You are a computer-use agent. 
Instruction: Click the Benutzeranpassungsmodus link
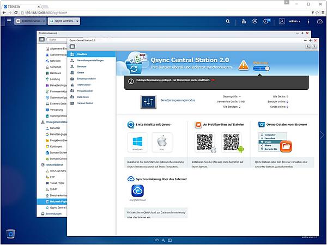click(x=178, y=100)
